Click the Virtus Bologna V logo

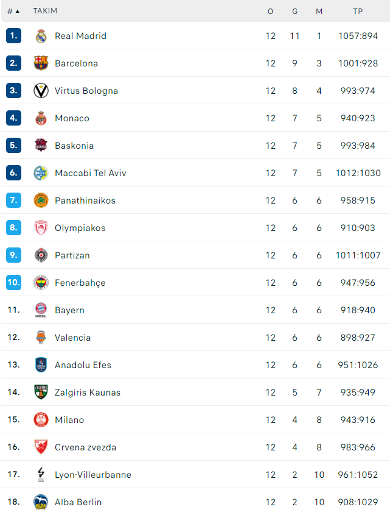[x=41, y=91]
